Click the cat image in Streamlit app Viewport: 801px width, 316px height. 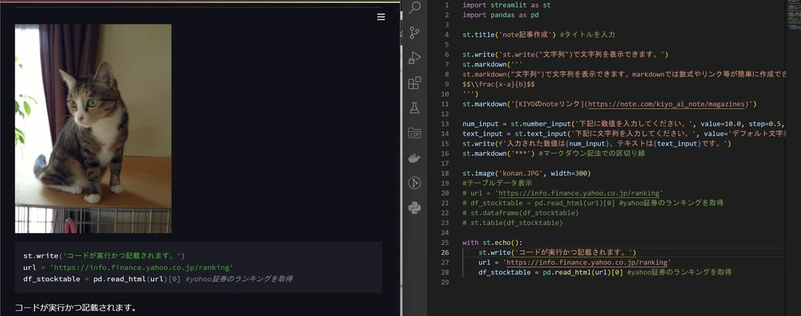pyautogui.click(x=93, y=129)
